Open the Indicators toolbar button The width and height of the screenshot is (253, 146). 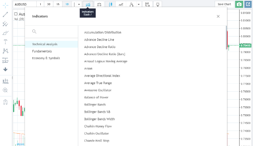88,4
